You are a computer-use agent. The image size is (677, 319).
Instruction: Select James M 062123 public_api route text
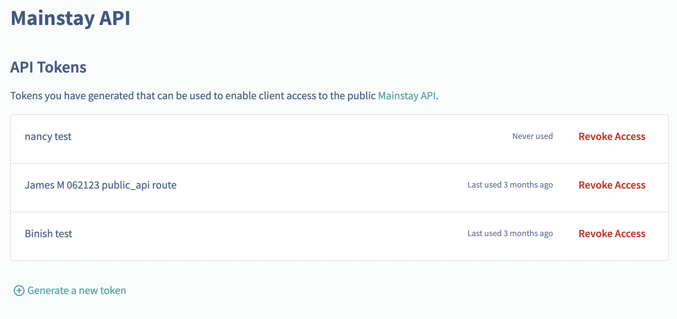point(101,185)
